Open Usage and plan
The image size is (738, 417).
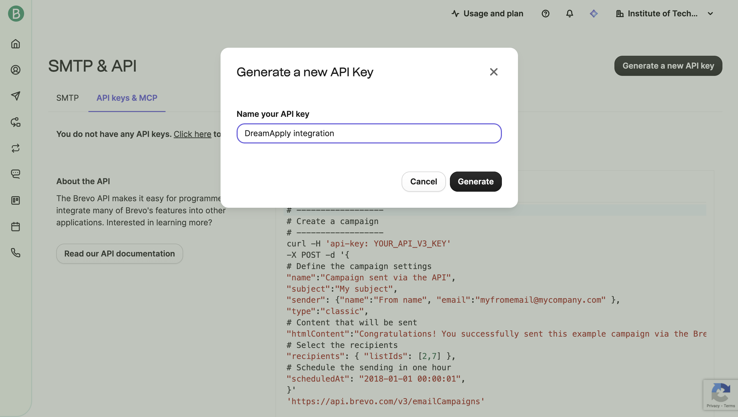tap(487, 14)
